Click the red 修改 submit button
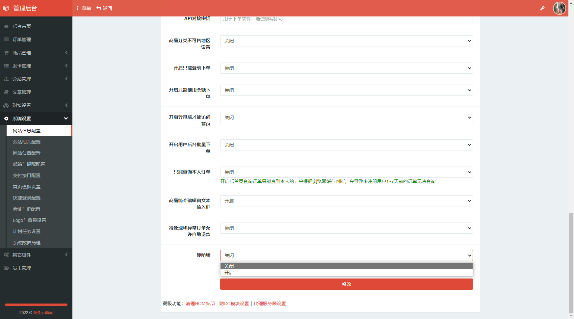Viewport: 574px width, 319px height. (346, 284)
